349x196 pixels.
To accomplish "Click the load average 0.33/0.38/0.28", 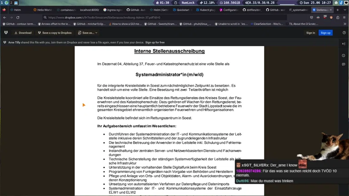I will point(260,3).
